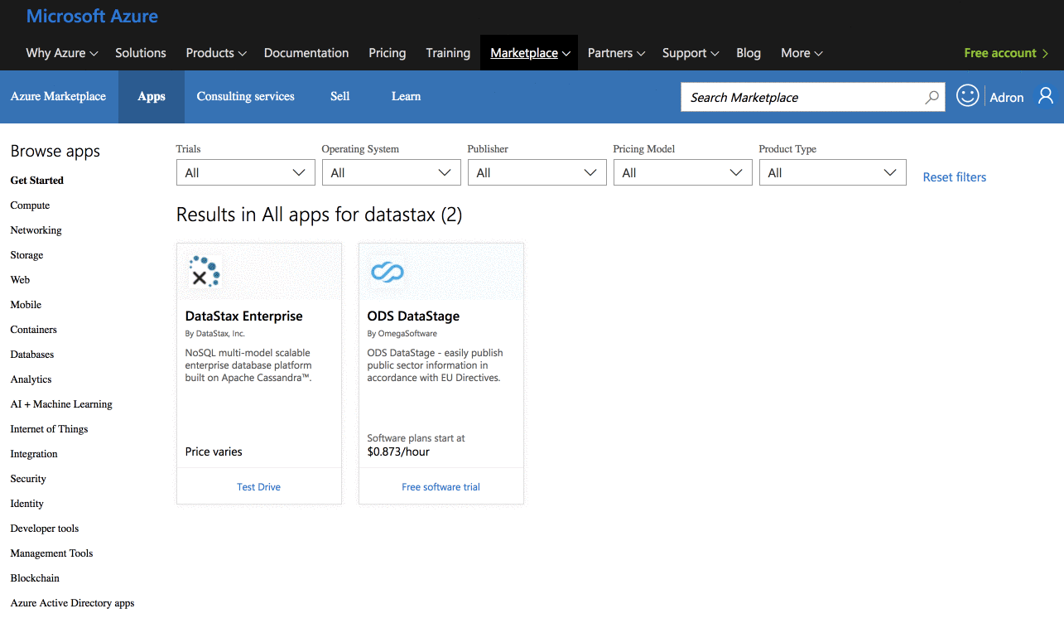Open the Blog link
The image size is (1064, 623).
click(749, 53)
